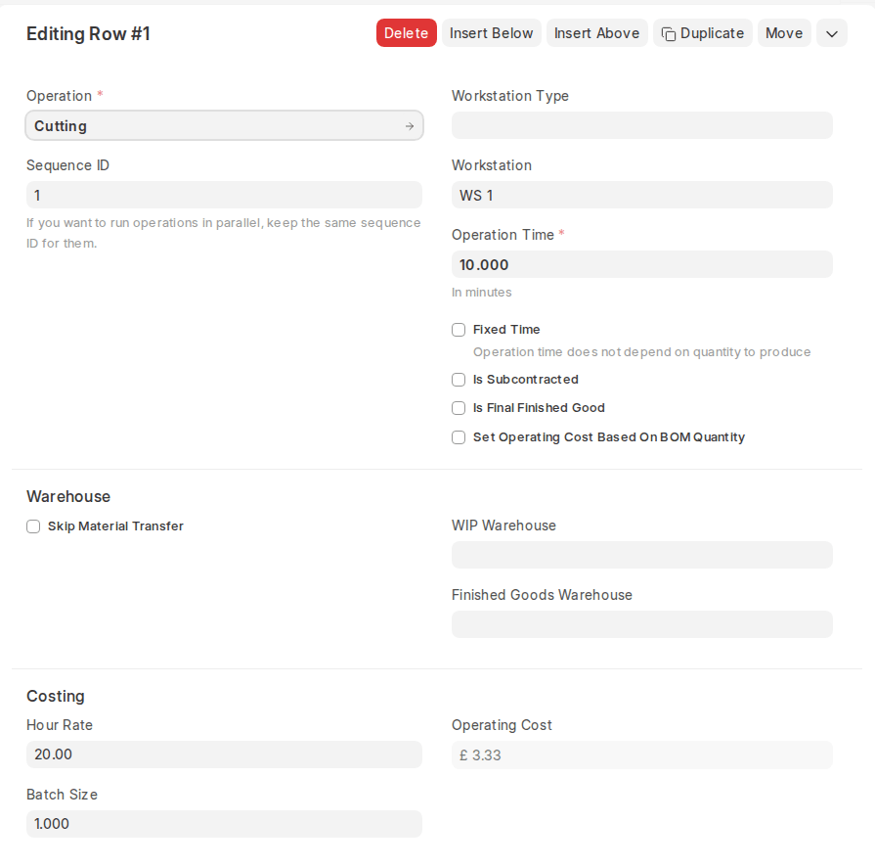Duplicate the current row
The height and width of the screenshot is (868, 875).
(x=703, y=33)
